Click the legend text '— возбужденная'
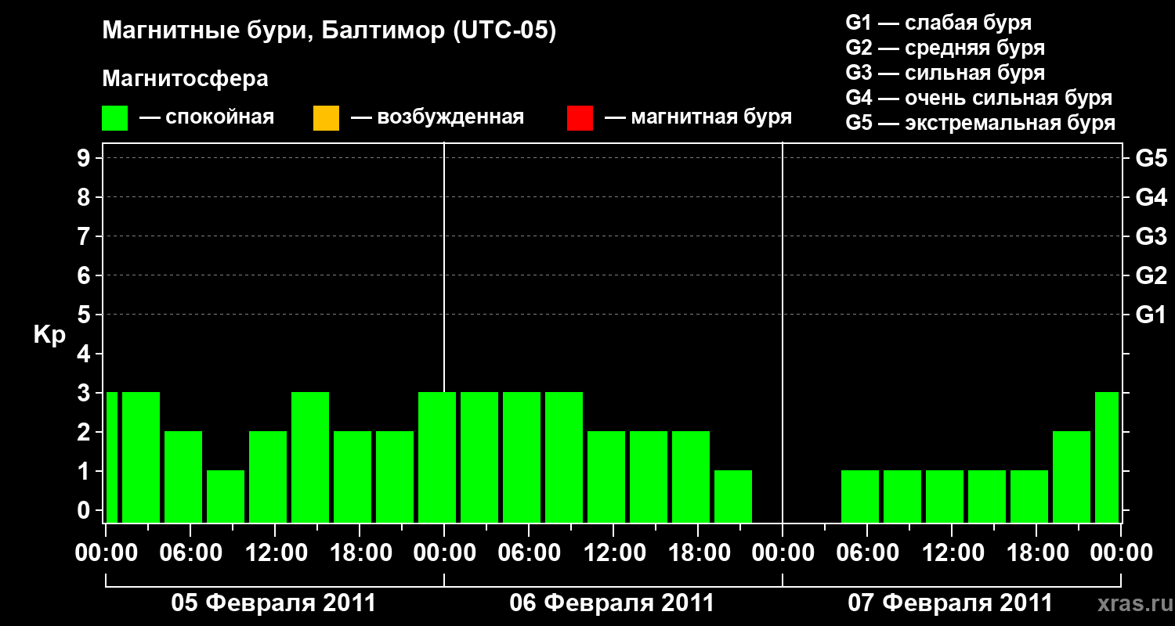This screenshot has width=1175, height=626. click(437, 117)
